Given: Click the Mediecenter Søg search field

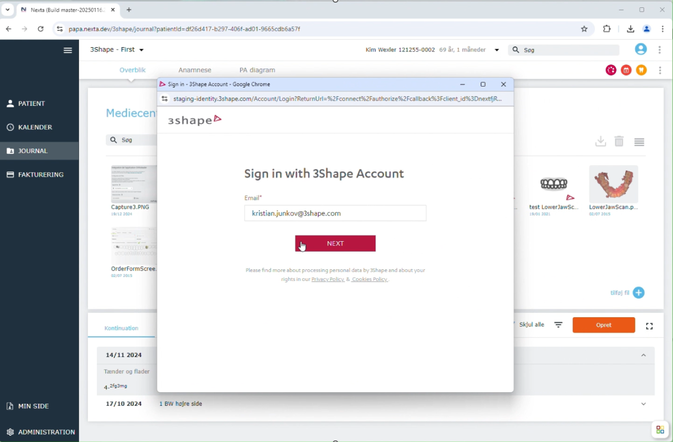Looking at the screenshot, I should coord(131,140).
